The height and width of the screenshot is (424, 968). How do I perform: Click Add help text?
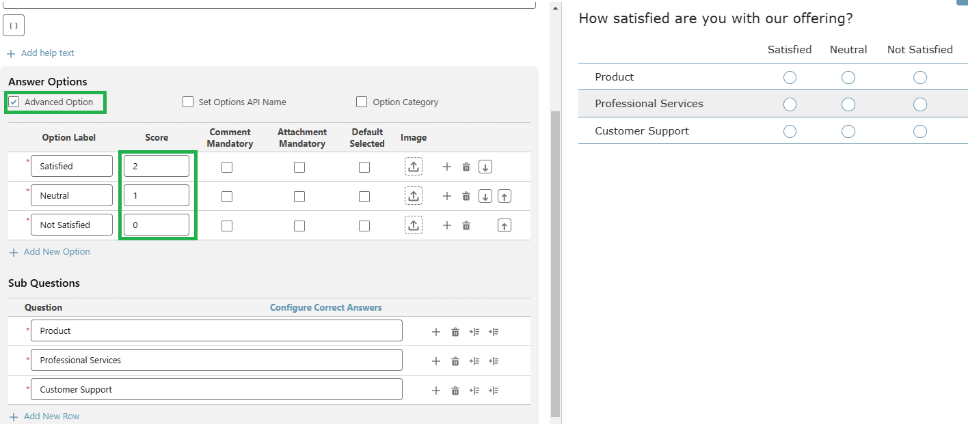pyautogui.click(x=40, y=53)
